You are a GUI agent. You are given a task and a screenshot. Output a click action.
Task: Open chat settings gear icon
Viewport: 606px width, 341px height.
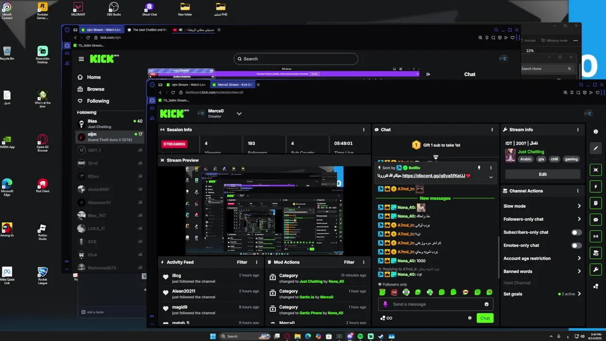[470, 318]
